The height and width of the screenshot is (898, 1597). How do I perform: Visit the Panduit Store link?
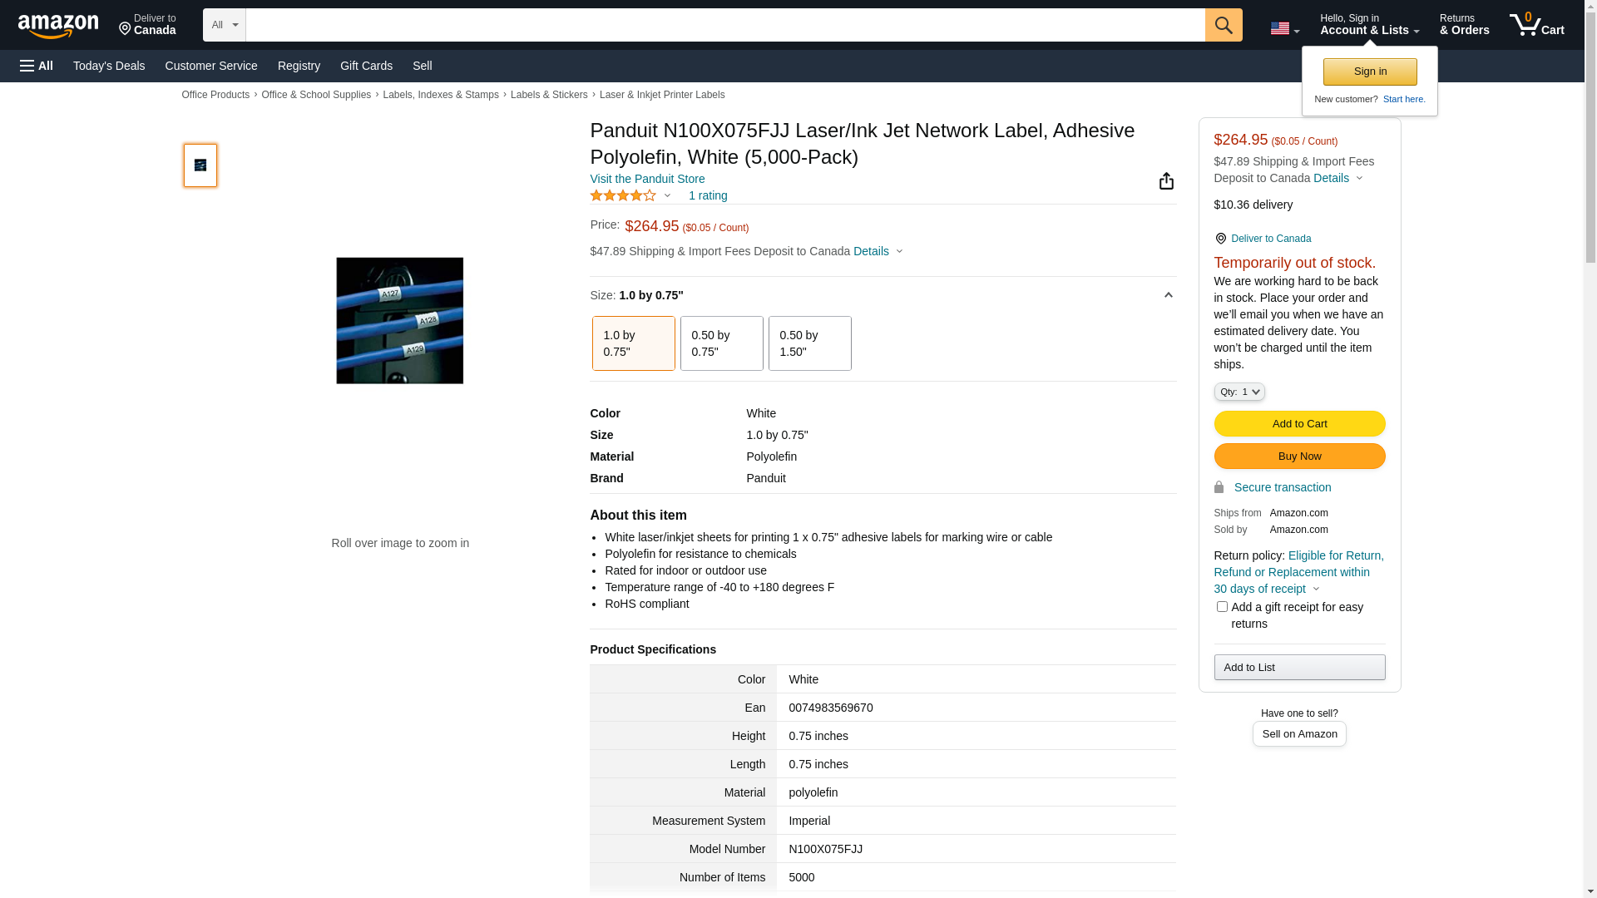click(x=647, y=179)
